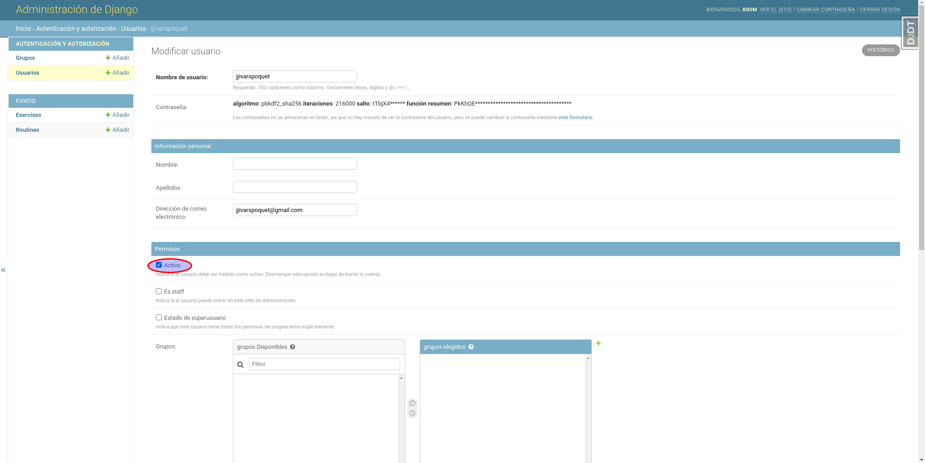Open Routines in the sidebar
This screenshot has height=463, width=925.
(28, 130)
